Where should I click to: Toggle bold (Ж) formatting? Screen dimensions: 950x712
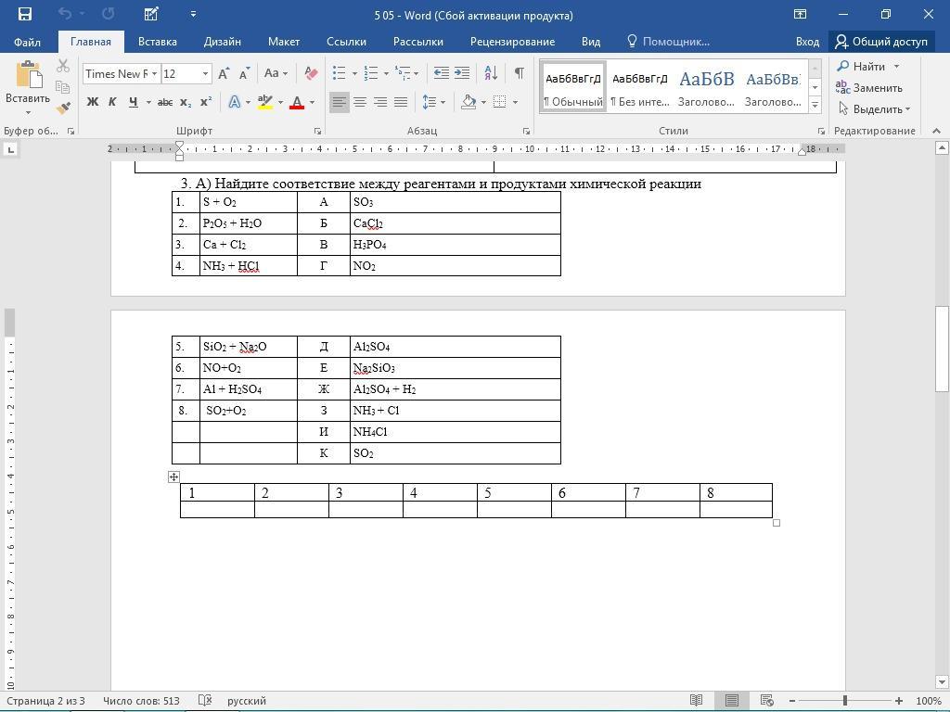[x=92, y=102]
